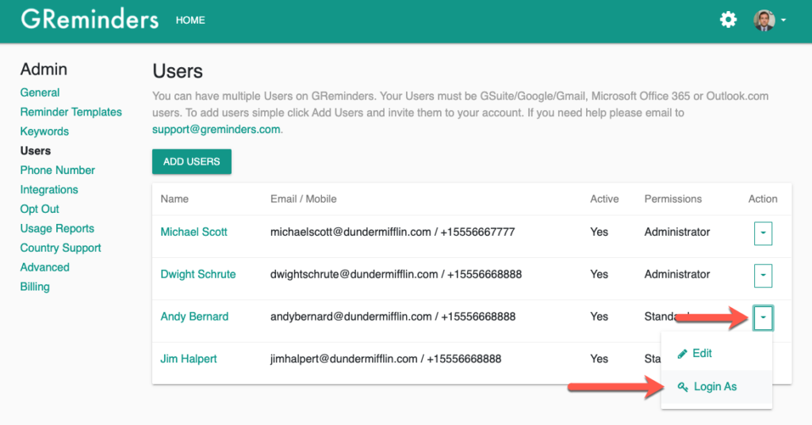Click jimhalpert@dundermifflin.com email cell
This screenshot has height=425, width=812.
coord(386,359)
